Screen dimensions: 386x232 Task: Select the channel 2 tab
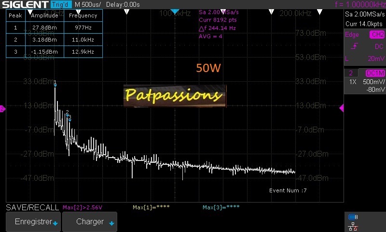(x=351, y=73)
